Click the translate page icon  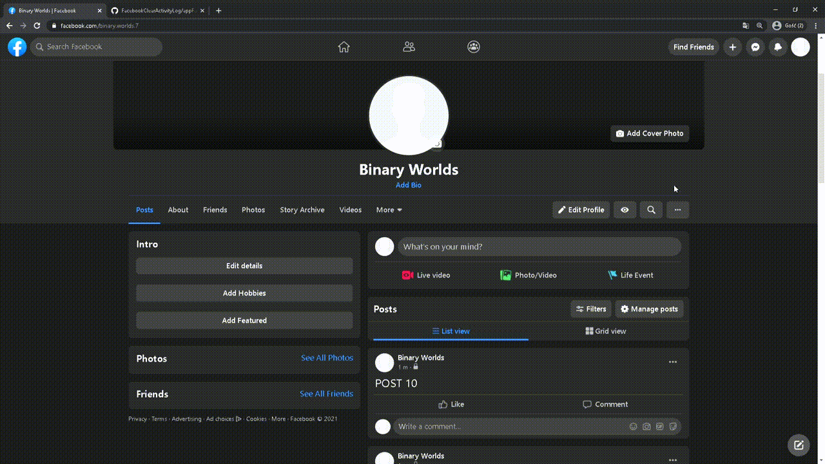(x=746, y=26)
